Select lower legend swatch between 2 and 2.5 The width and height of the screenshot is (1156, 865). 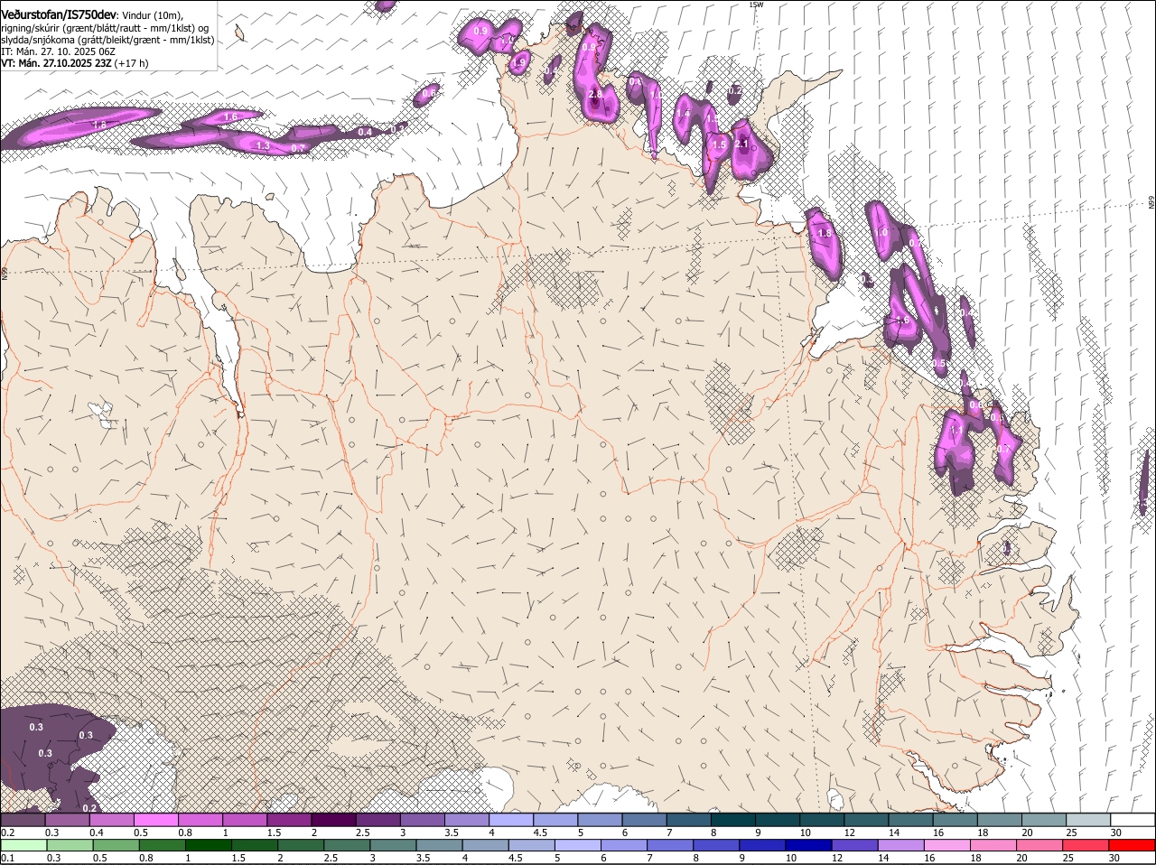tap(300, 845)
